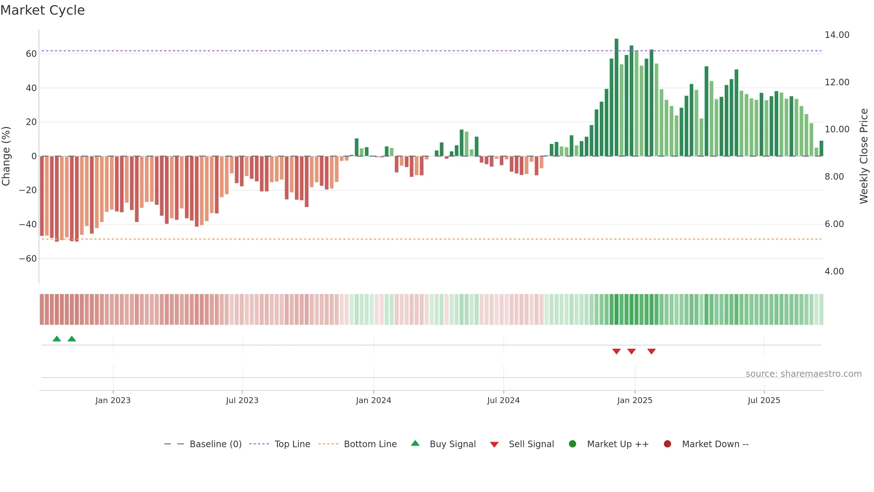Click the tallest green bar near 68 percent

617,97
